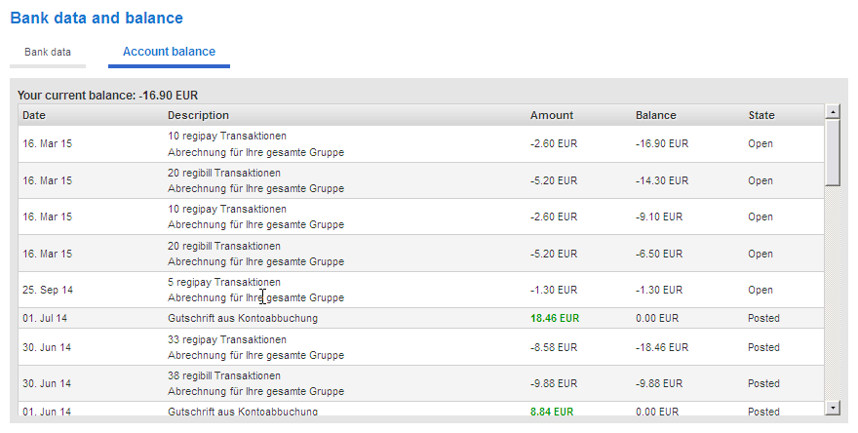This screenshot has width=858, height=433.
Task: Click the State column header
Action: pos(761,115)
